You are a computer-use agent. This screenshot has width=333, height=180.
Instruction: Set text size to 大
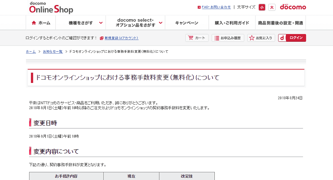click(272, 7)
